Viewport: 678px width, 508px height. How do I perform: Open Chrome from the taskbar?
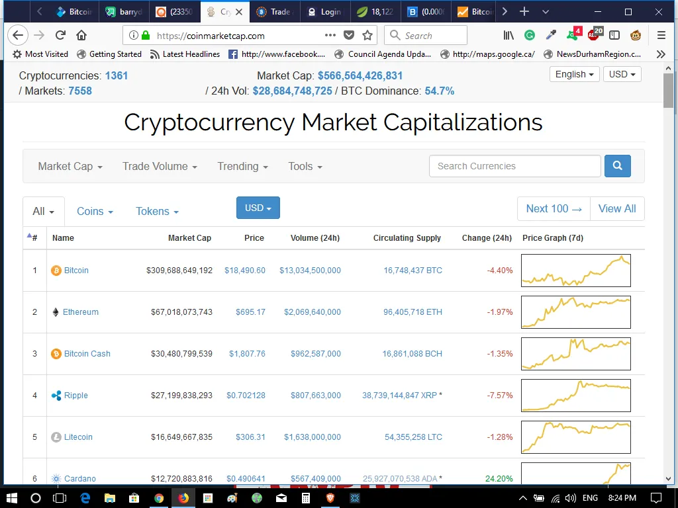(x=159, y=498)
